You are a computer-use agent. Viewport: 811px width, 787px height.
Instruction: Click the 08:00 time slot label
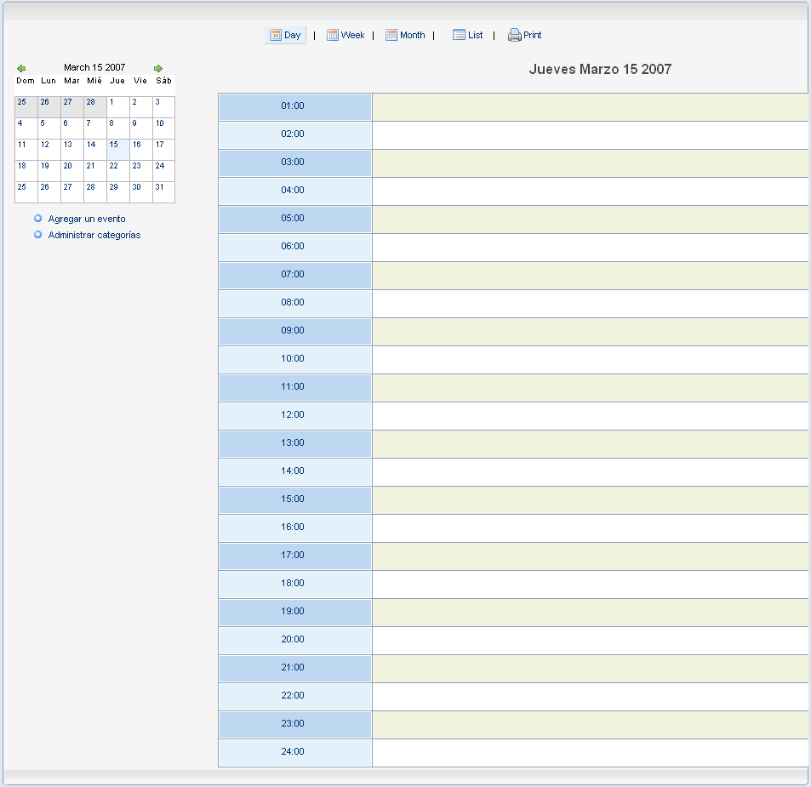(x=294, y=304)
